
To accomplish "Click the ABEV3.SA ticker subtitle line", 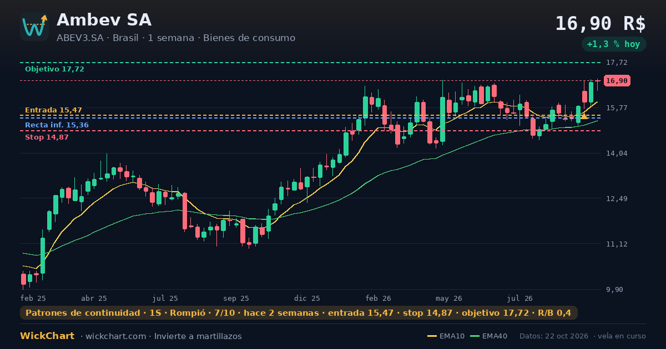I will [x=176, y=38].
